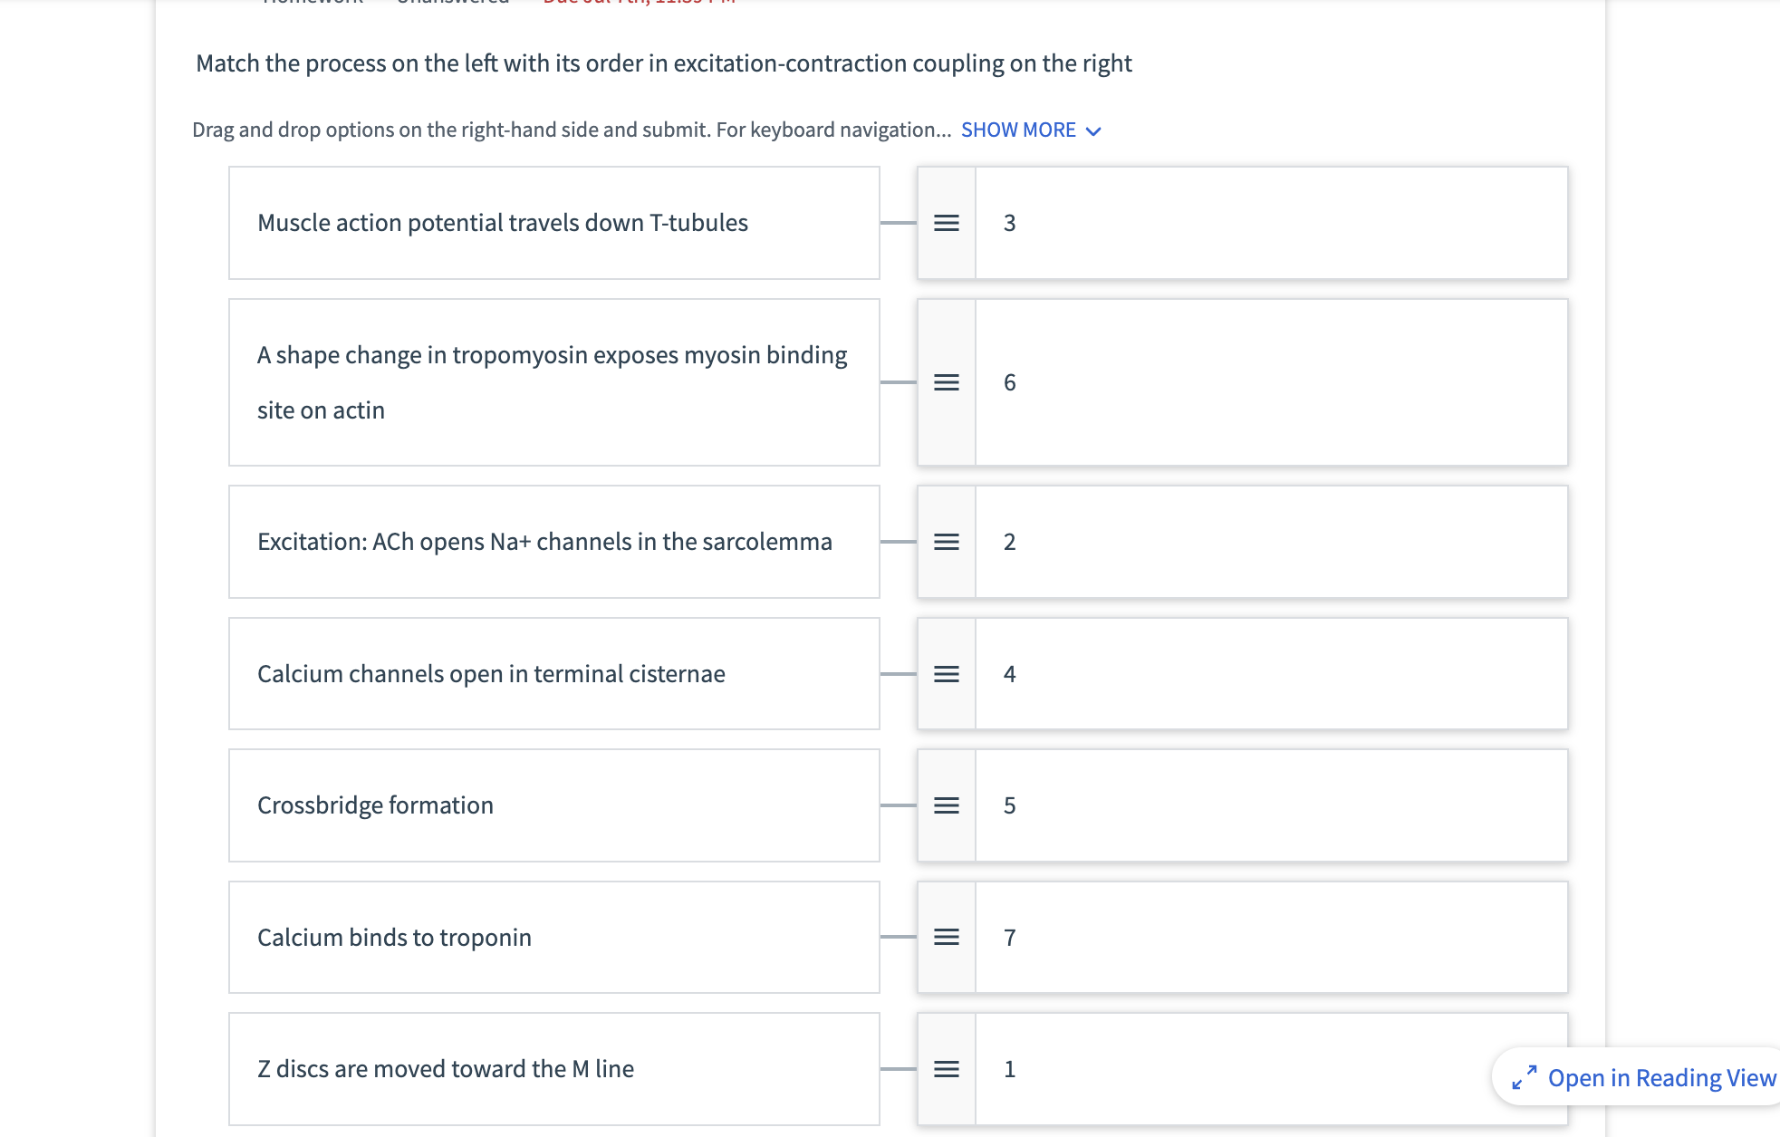Click the drag handle beside answer 7
Screen dimensions: 1780x1137
pyautogui.click(x=946, y=937)
